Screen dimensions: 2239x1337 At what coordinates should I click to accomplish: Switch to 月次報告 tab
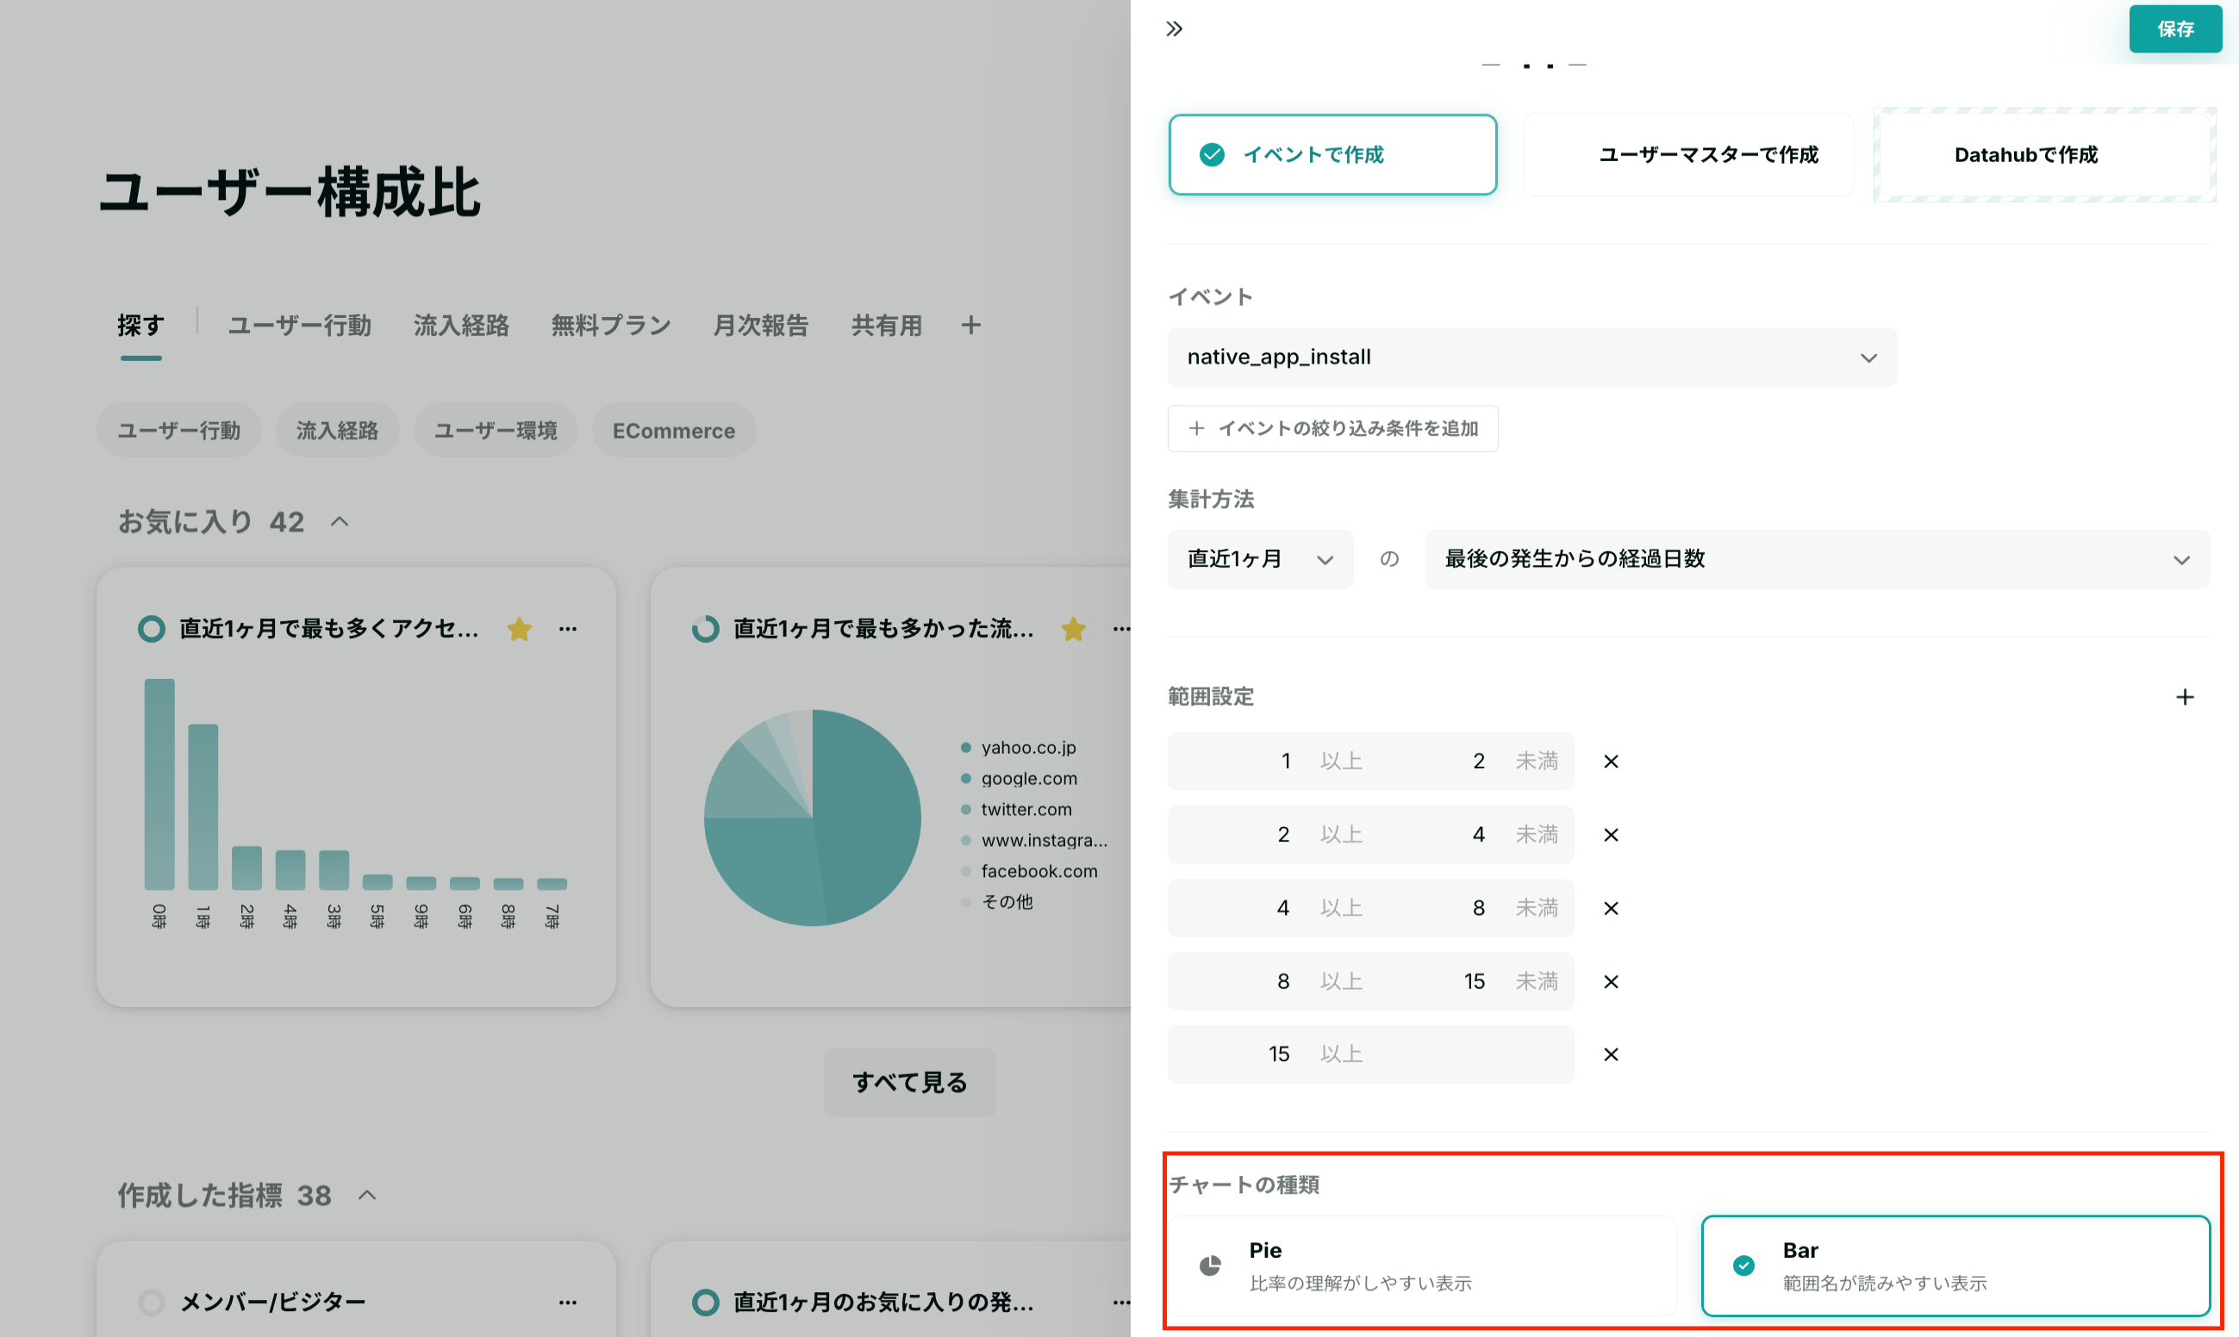pyautogui.click(x=760, y=326)
